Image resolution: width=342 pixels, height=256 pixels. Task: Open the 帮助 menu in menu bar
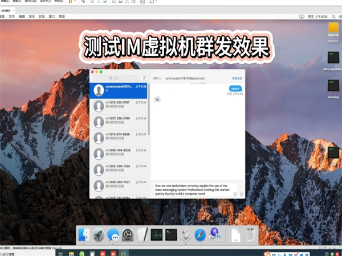point(62,16)
